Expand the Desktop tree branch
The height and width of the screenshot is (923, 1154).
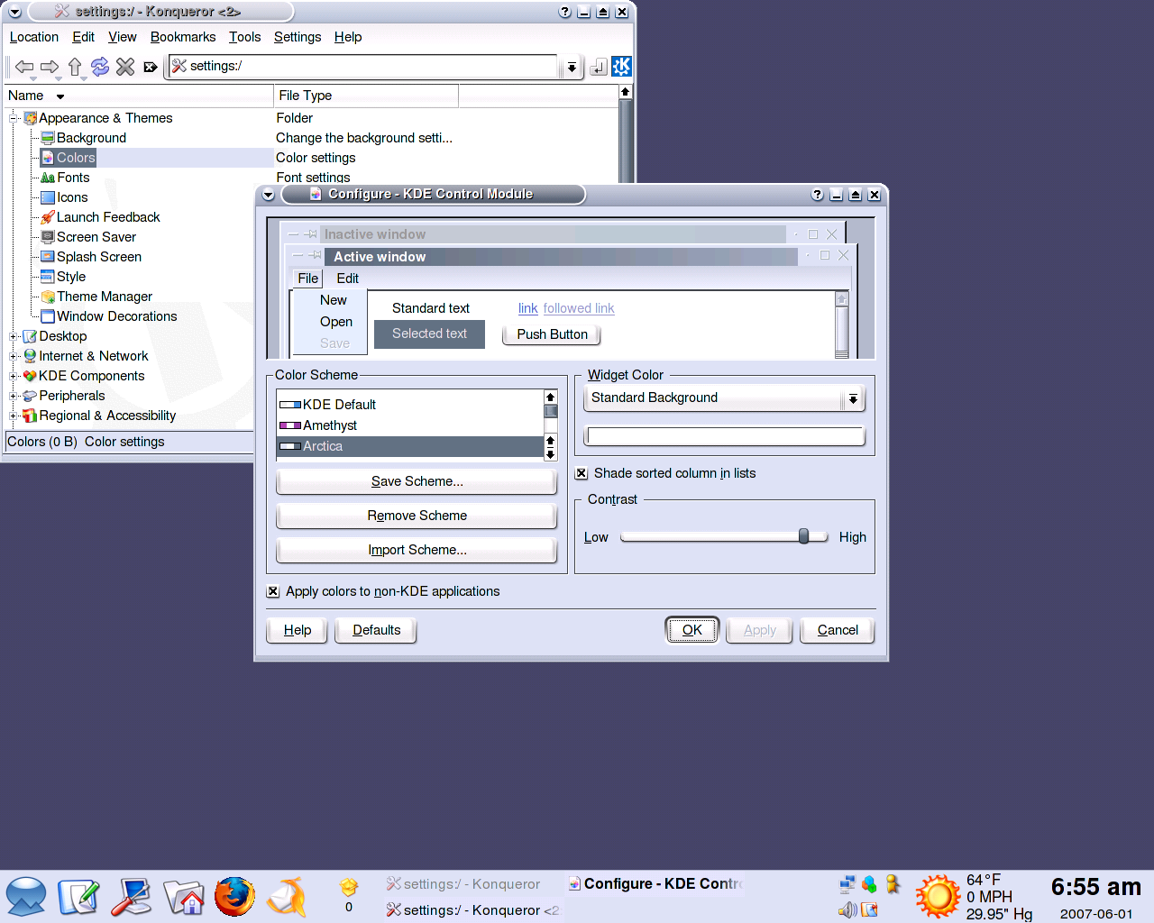click(14, 336)
